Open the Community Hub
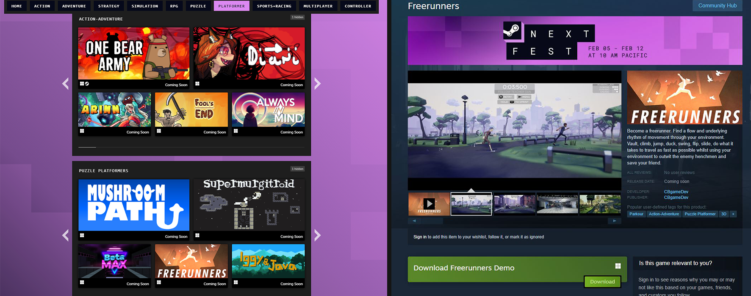The width and height of the screenshot is (751, 296). [x=718, y=5]
